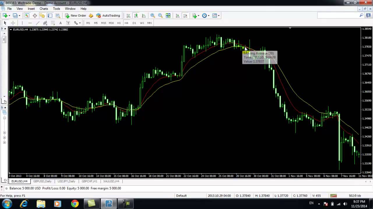
Task: Open the Tools menu
Action: 57,9
